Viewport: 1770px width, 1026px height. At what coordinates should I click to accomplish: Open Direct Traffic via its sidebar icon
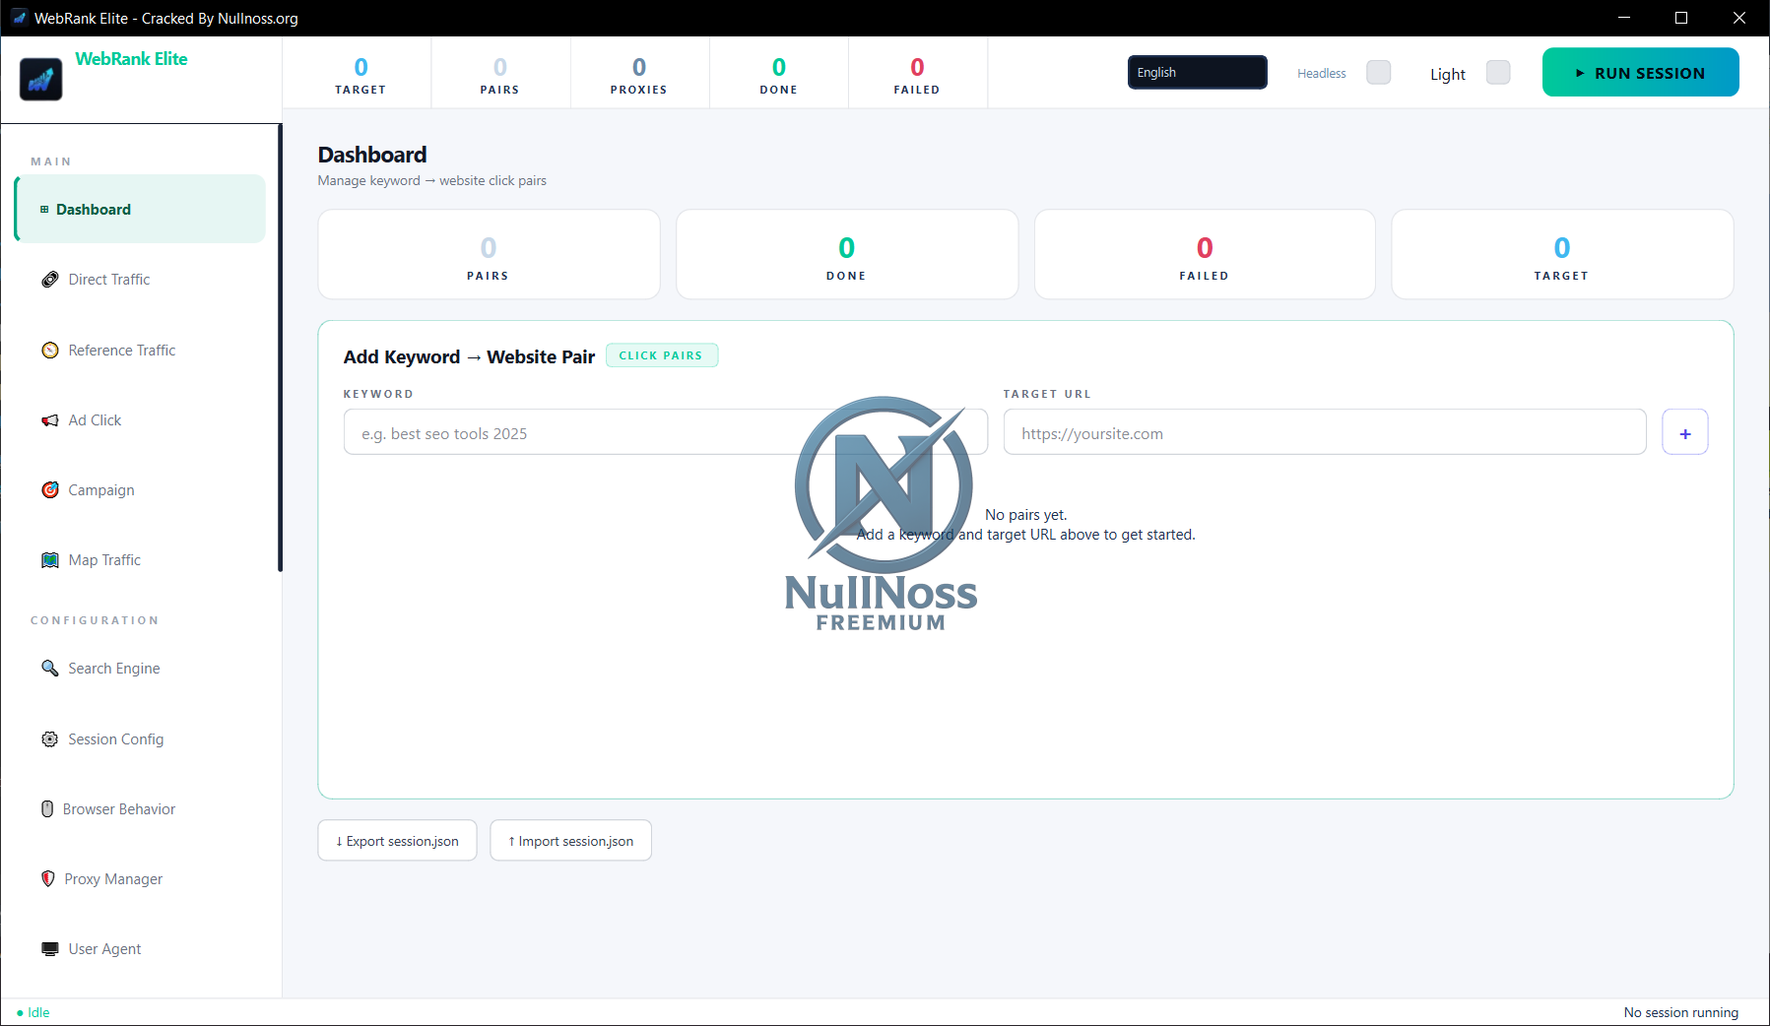pos(50,280)
